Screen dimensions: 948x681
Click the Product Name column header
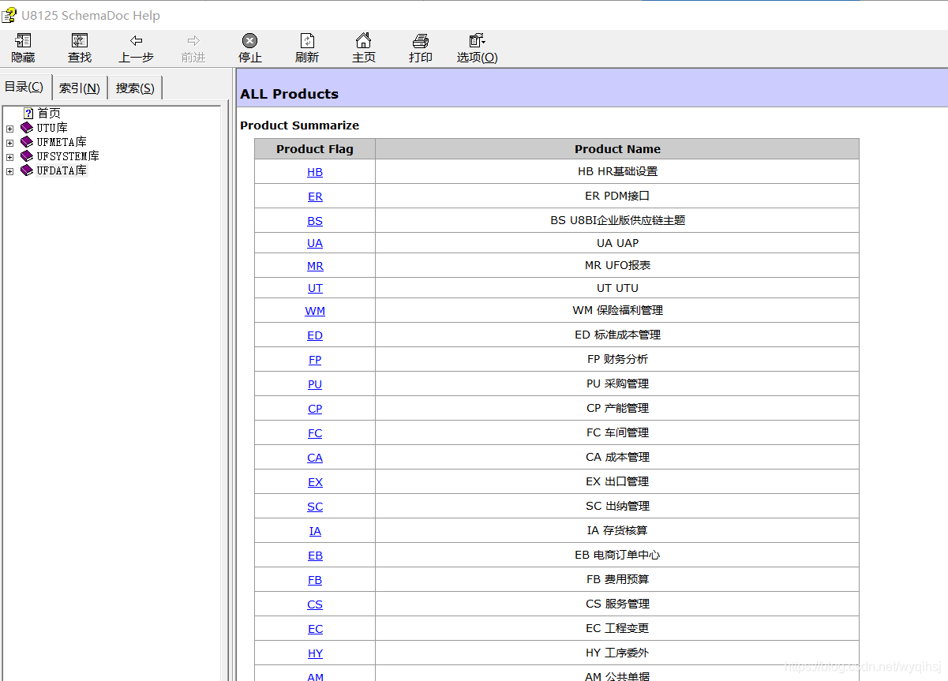click(617, 149)
